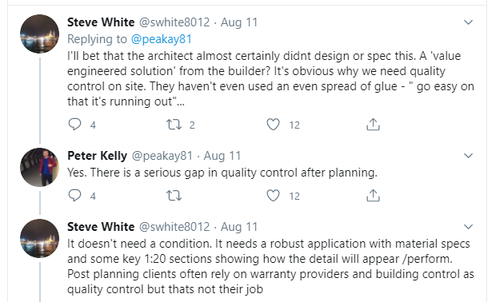The height and width of the screenshot is (302, 492).
Task: Expand more menu on Steve White's last tweet
Action: point(468,227)
